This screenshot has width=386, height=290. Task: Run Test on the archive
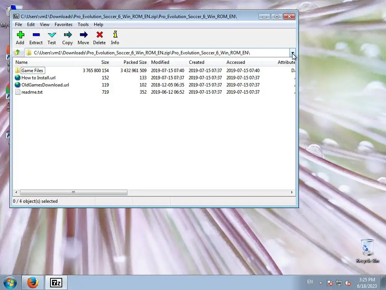point(52,35)
